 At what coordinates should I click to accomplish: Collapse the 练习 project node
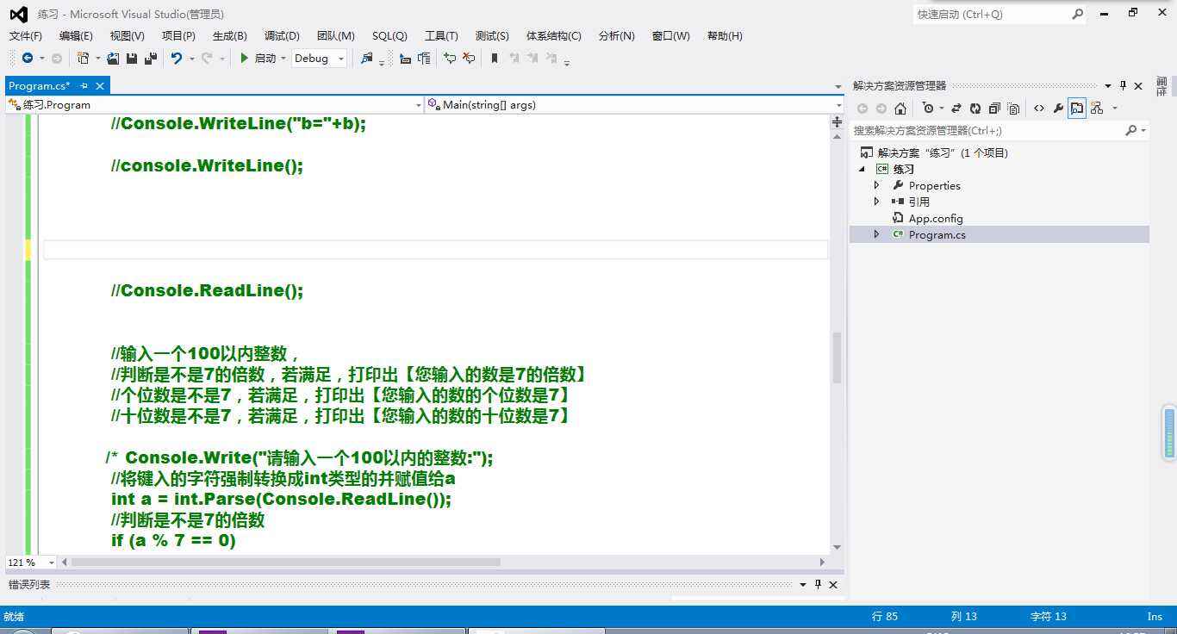(x=862, y=169)
